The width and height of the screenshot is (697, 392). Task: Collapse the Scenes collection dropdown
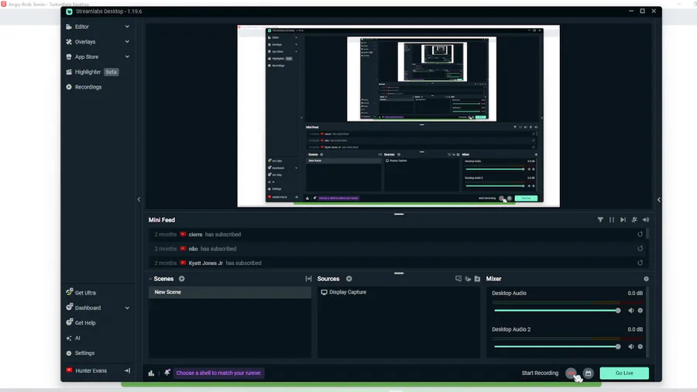click(x=150, y=279)
